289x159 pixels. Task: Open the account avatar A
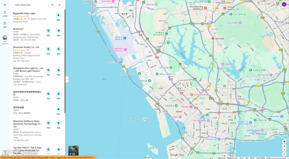[x=284, y=4]
